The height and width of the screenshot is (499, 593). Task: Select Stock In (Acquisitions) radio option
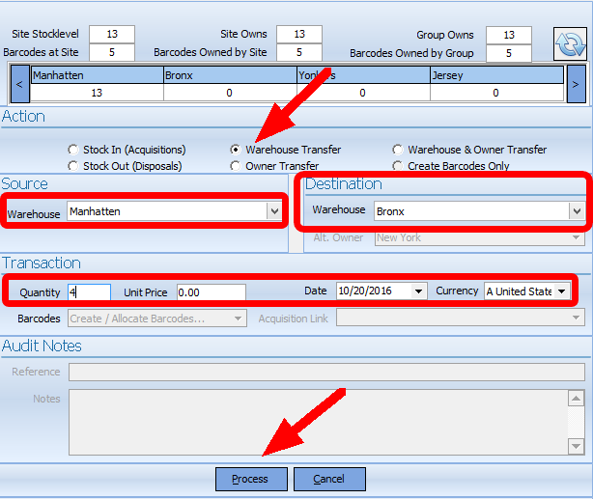(73, 150)
